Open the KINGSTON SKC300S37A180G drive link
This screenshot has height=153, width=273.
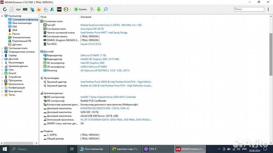105,108
